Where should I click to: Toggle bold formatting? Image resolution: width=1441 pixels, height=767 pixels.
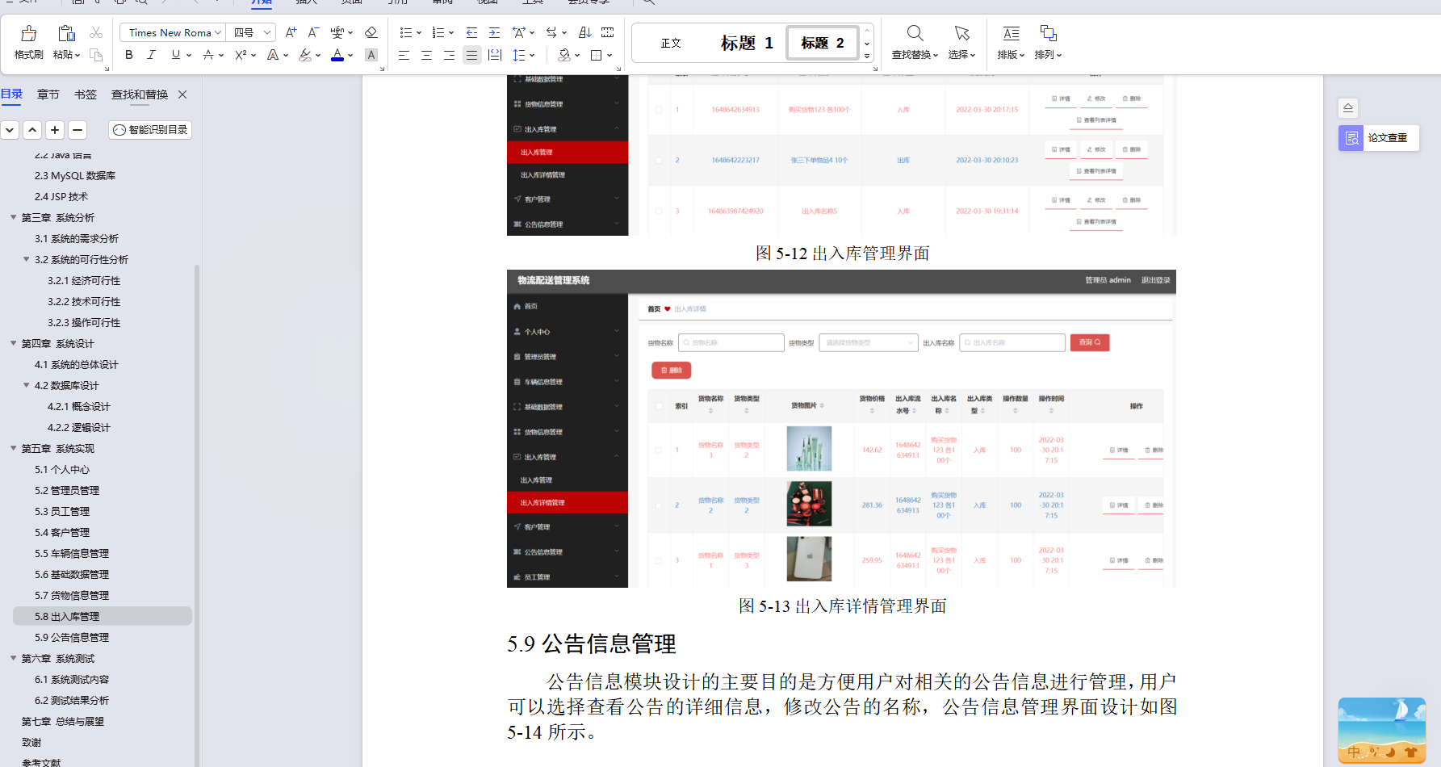(128, 55)
